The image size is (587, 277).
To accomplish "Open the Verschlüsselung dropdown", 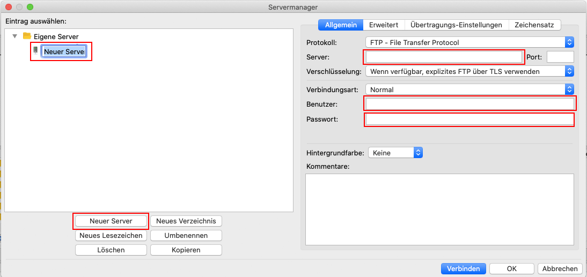I will pyautogui.click(x=469, y=71).
